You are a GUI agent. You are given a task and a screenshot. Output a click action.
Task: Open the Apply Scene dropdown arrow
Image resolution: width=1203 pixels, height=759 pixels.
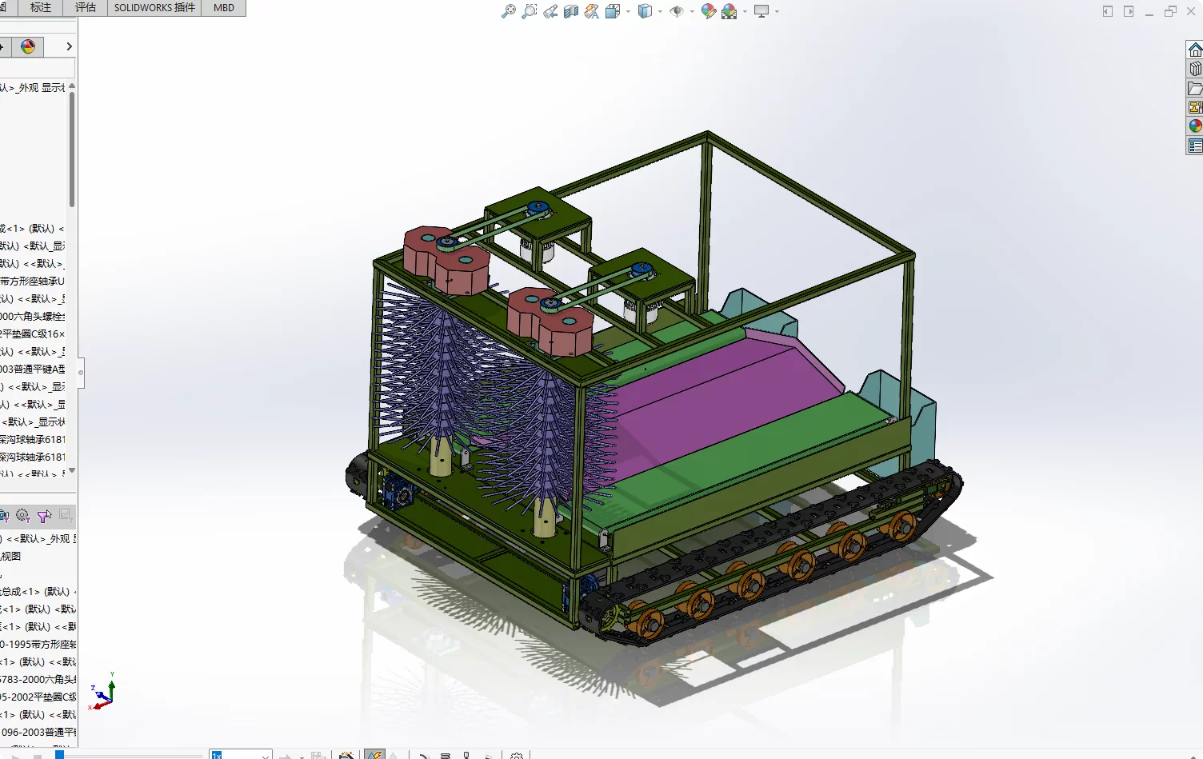click(745, 11)
